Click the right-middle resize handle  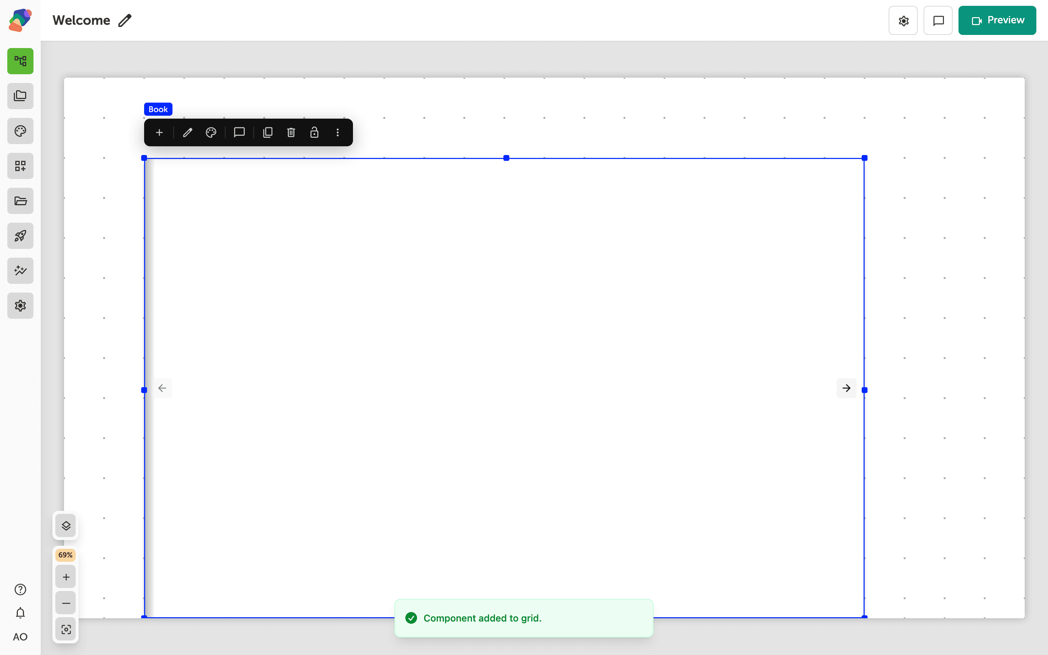tap(865, 390)
